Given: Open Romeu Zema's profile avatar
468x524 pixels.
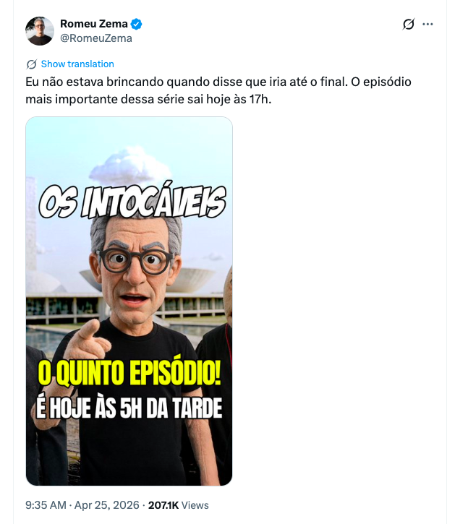Looking at the screenshot, I should pyautogui.click(x=40, y=31).
